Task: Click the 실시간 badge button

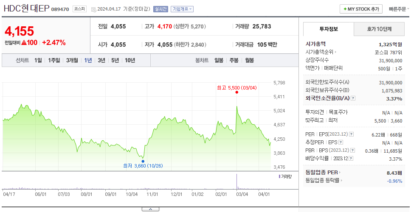Action: (160, 9)
